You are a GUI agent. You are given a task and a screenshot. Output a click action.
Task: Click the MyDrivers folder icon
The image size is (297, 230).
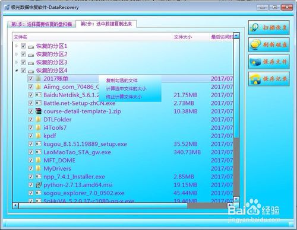pyautogui.click(x=38, y=168)
